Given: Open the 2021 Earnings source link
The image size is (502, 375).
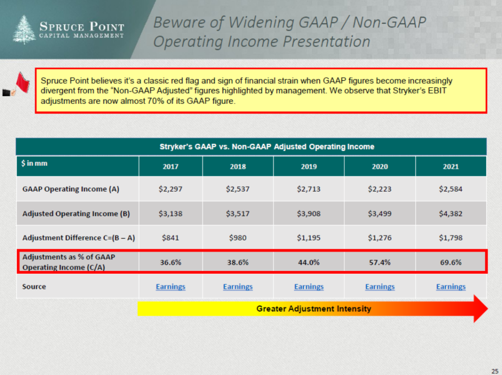Looking at the screenshot, I should (x=451, y=286).
